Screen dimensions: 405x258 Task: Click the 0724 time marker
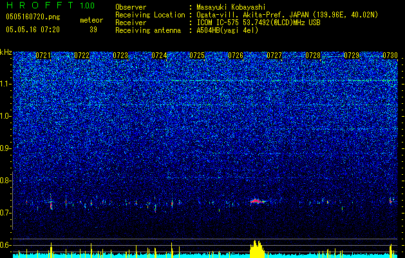point(159,55)
